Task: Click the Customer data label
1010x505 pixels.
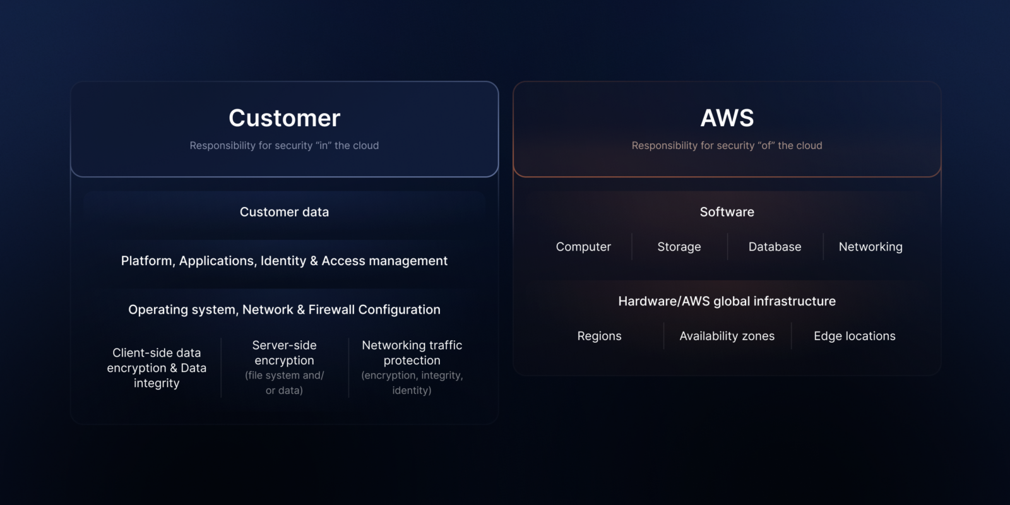Action: pos(284,212)
